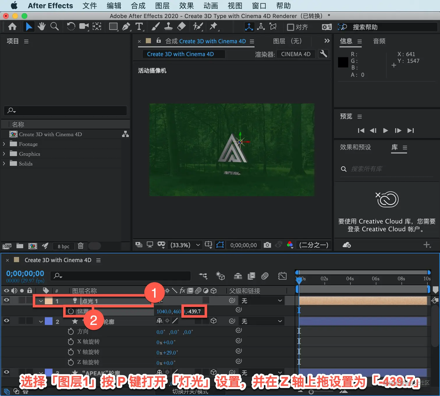
Task: Select the Zoom magnifier tool
Action: coord(54,26)
